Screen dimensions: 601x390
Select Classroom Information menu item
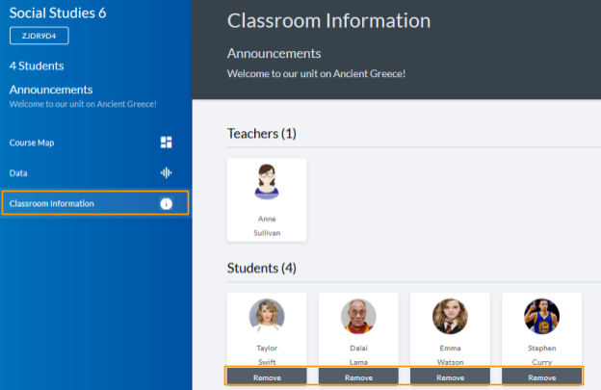click(95, 202)
